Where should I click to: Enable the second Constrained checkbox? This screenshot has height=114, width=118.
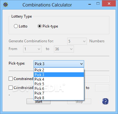click(x=10, y=88)
